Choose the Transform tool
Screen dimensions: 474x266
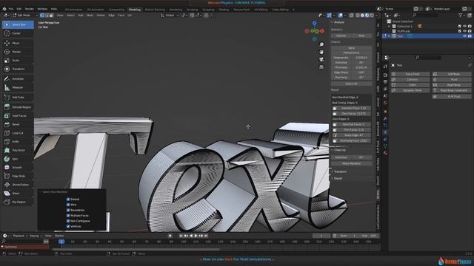(x=18, y=69)
